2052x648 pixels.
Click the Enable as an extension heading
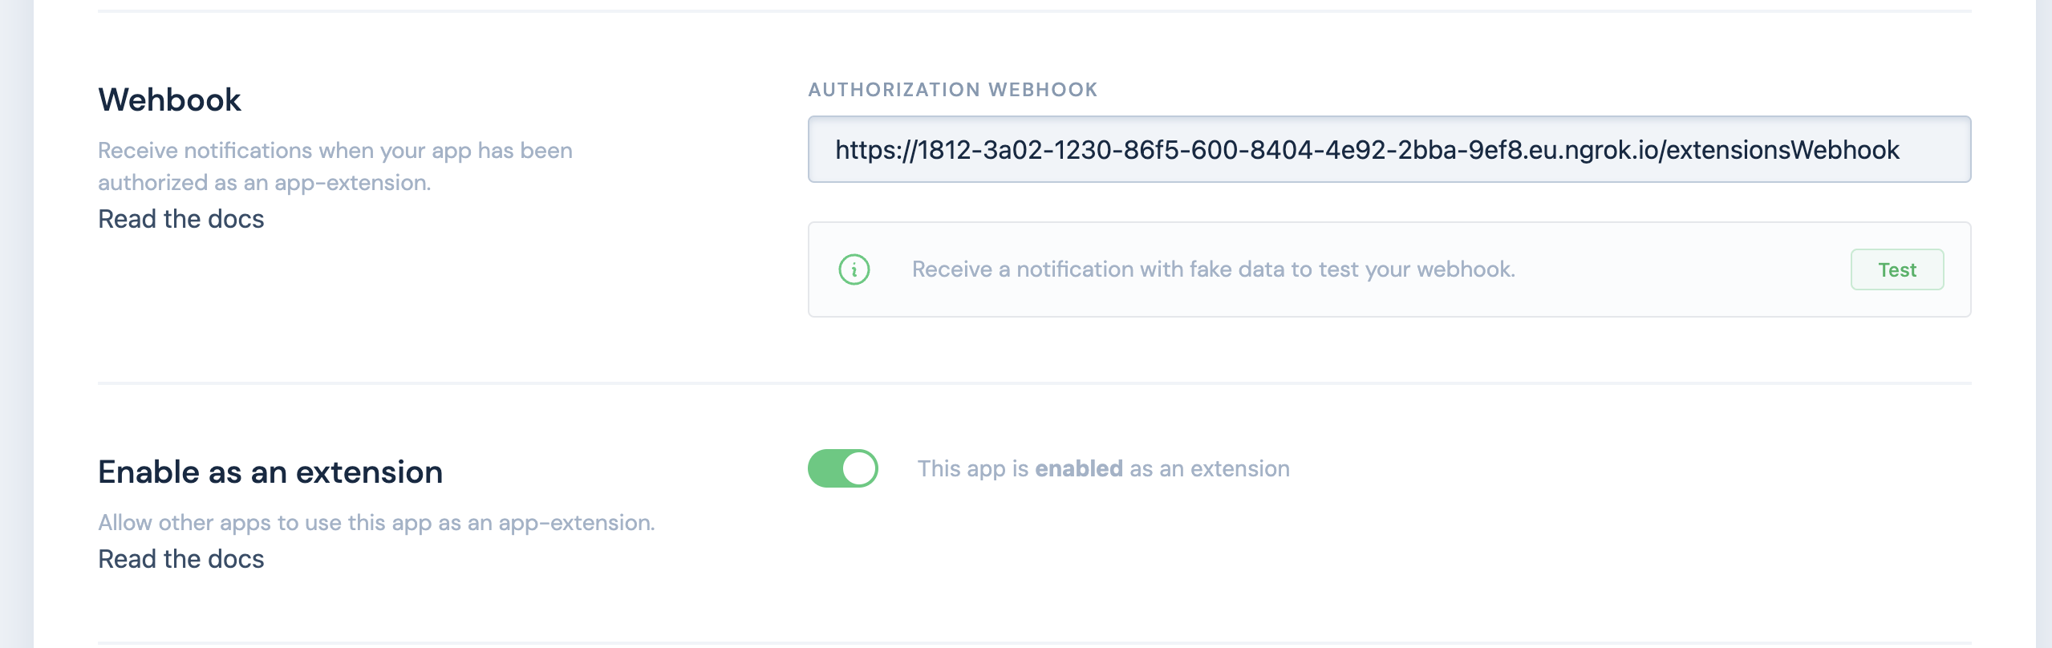click(270, 472)
